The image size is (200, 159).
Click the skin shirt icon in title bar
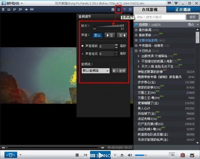tap(176, 3)
